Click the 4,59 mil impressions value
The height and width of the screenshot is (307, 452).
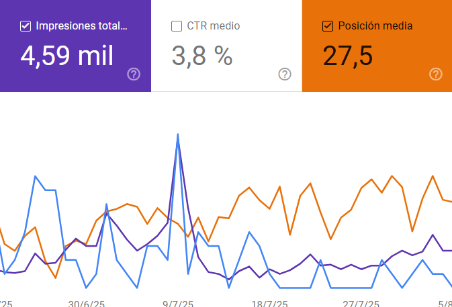click(x=67, y=56)
